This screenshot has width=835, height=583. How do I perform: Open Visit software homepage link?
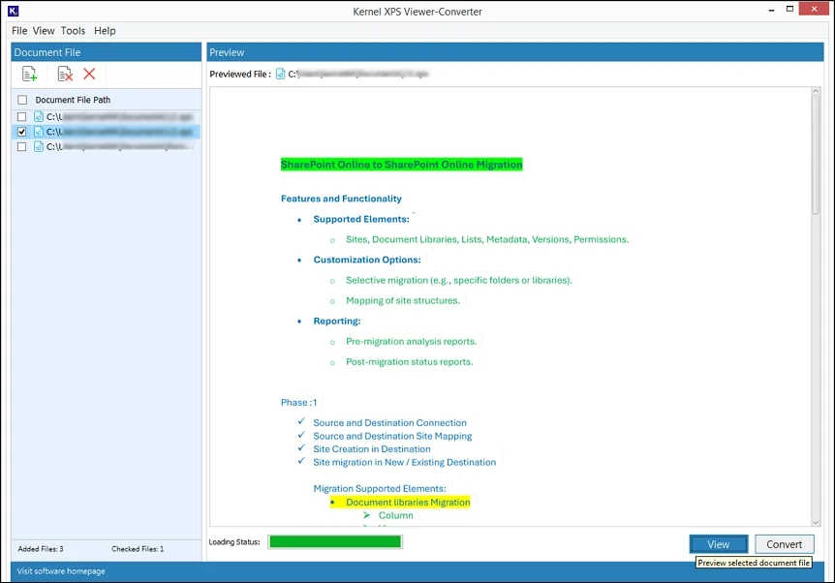pyautogui.click(x=60, y=570)
